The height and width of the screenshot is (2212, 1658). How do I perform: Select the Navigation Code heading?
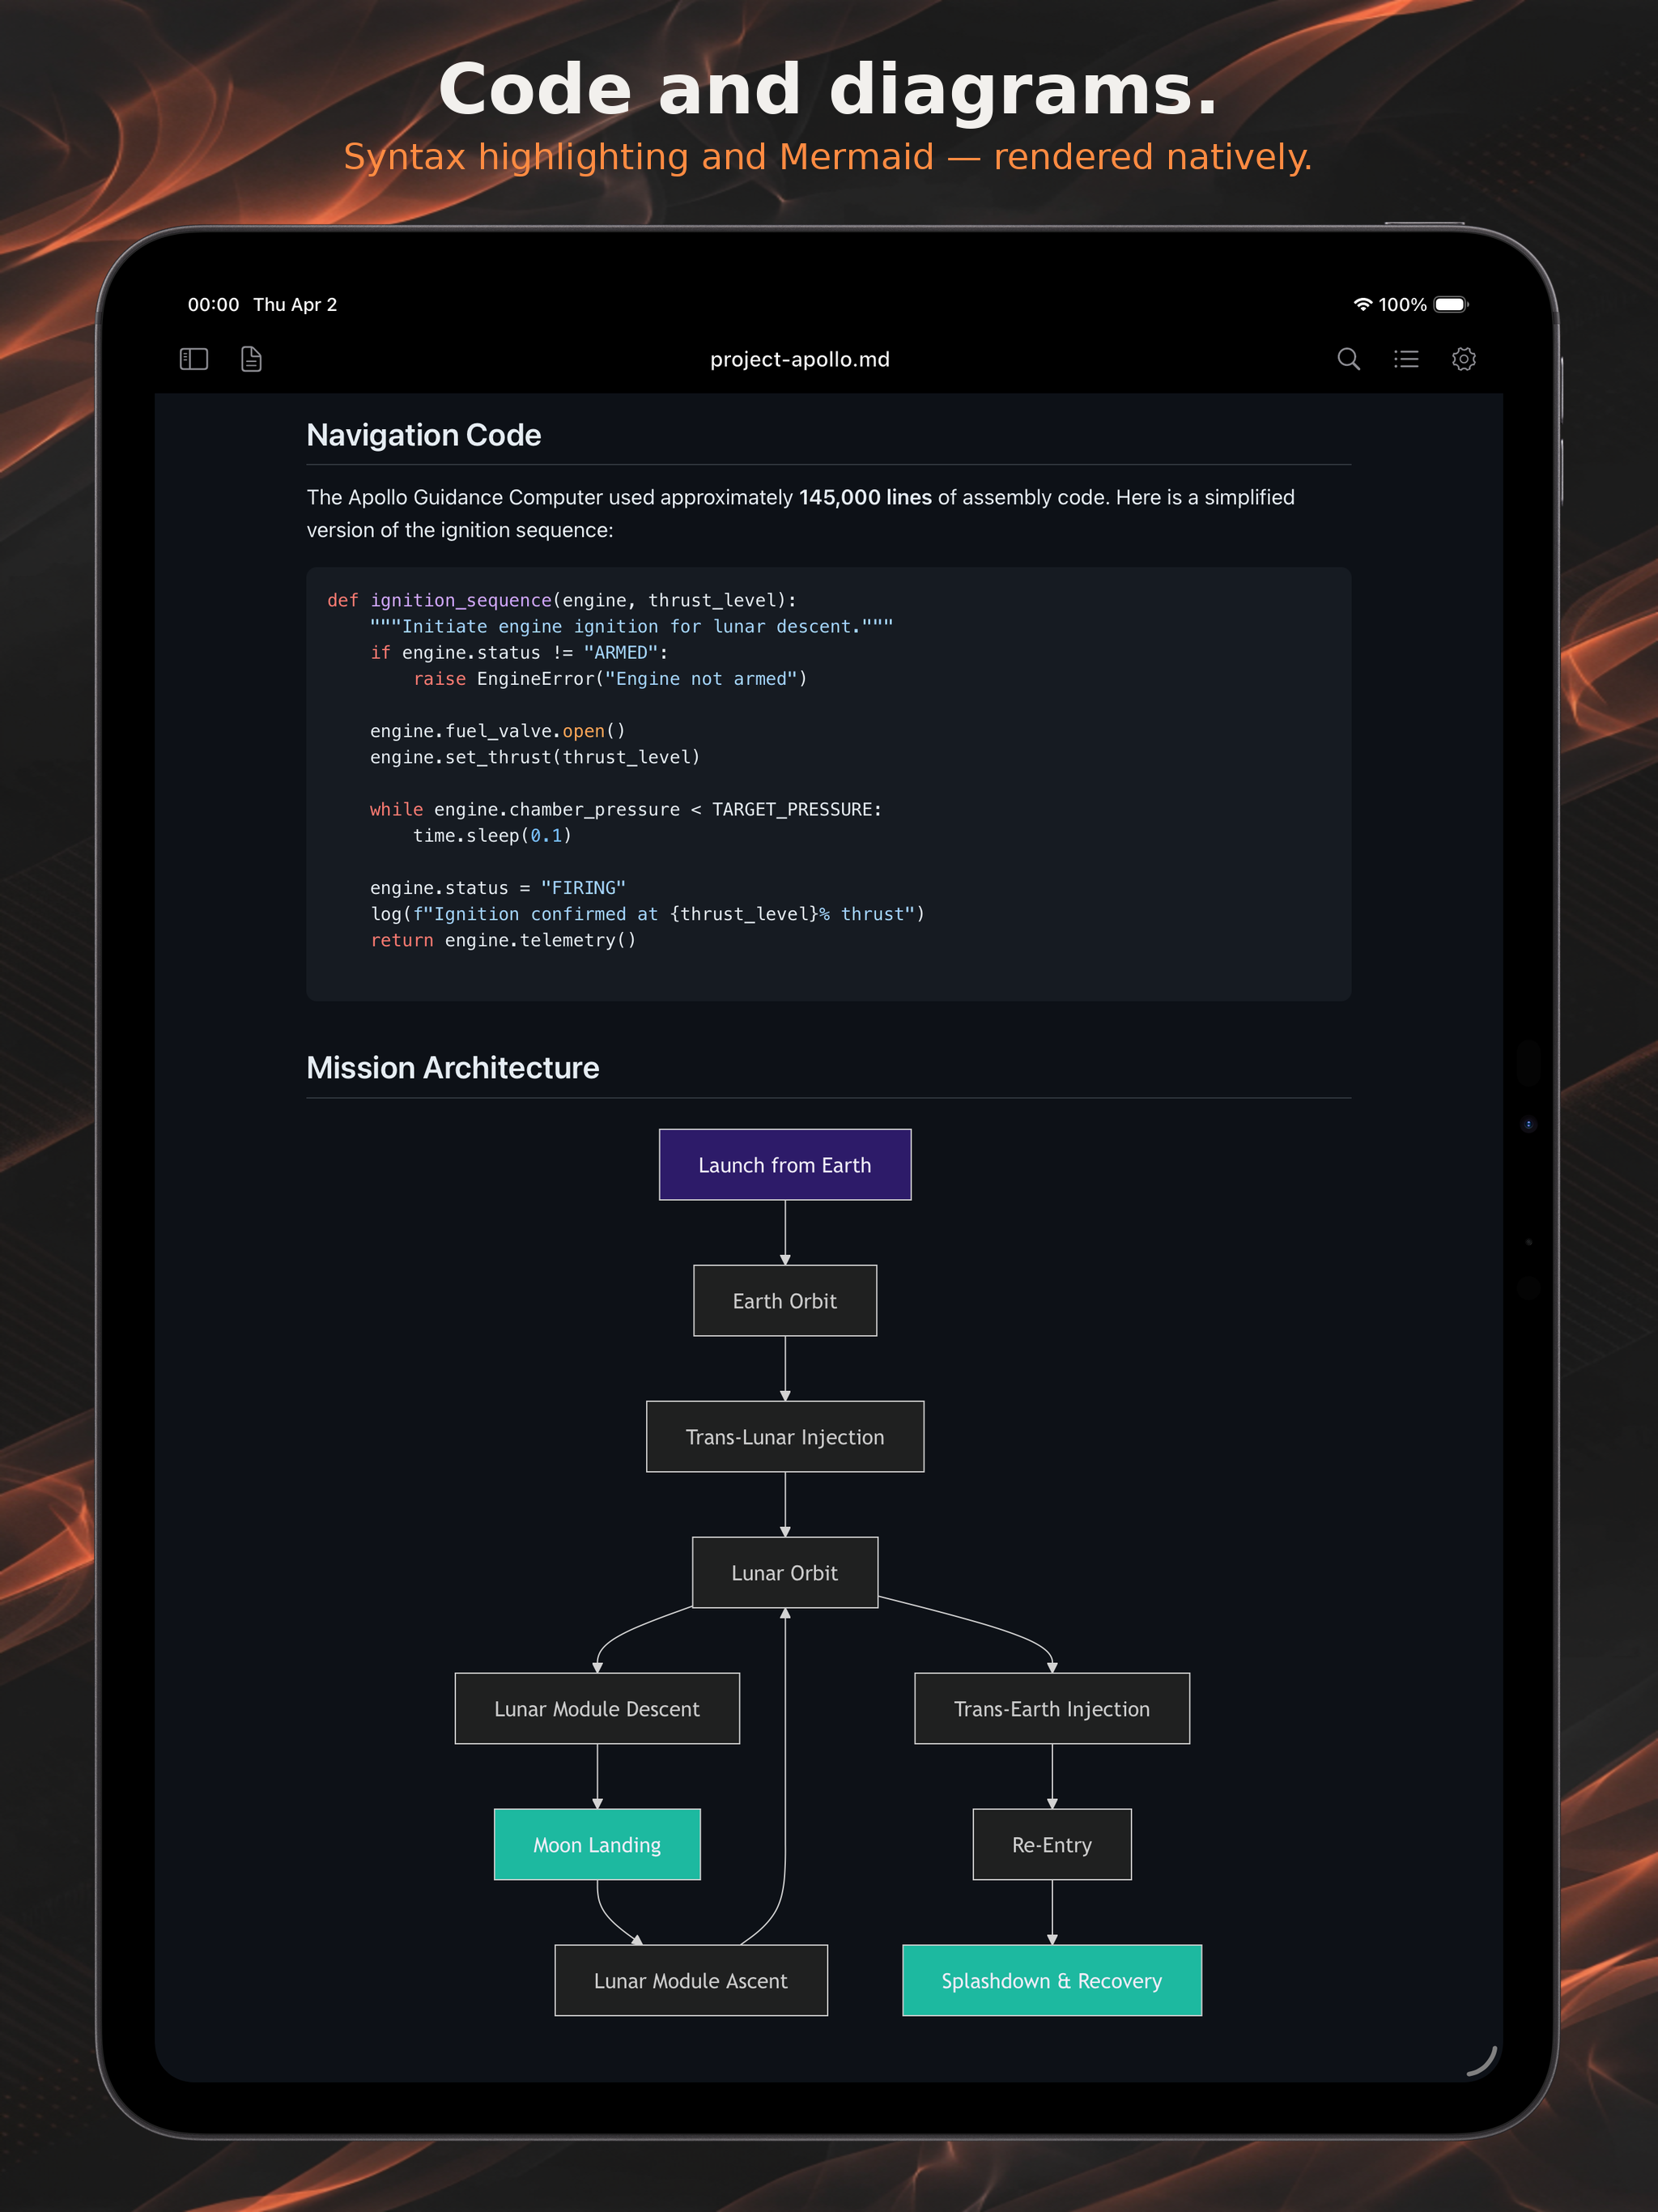point(424,435)
